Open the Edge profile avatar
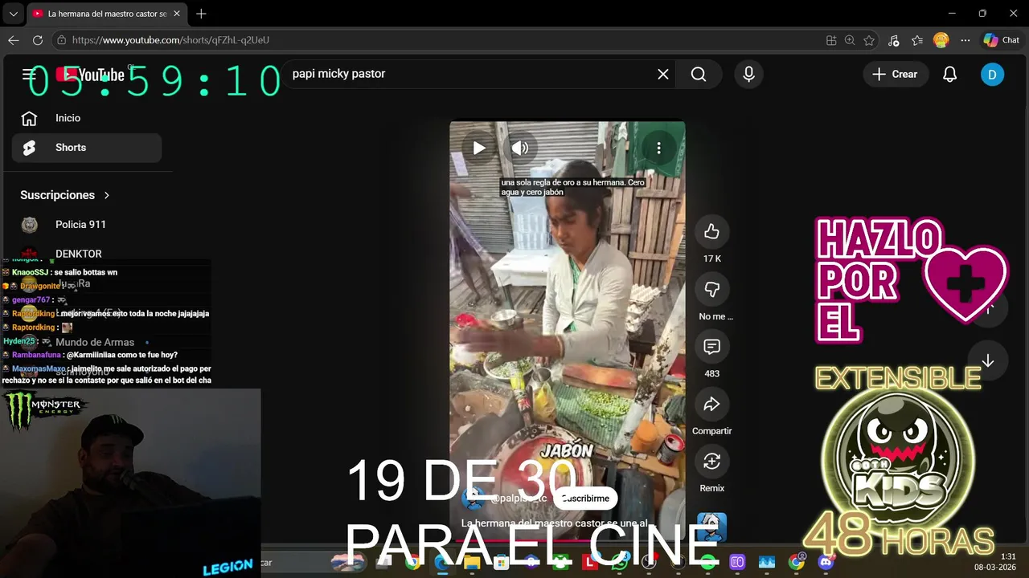The width and height of the screenshot is (1029, 578). [941, 40]
